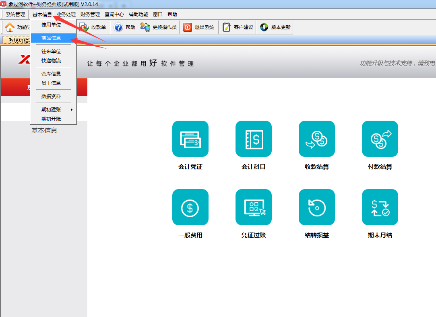
Task: Click the 期末月结 caption text
Action: point(380,235)
